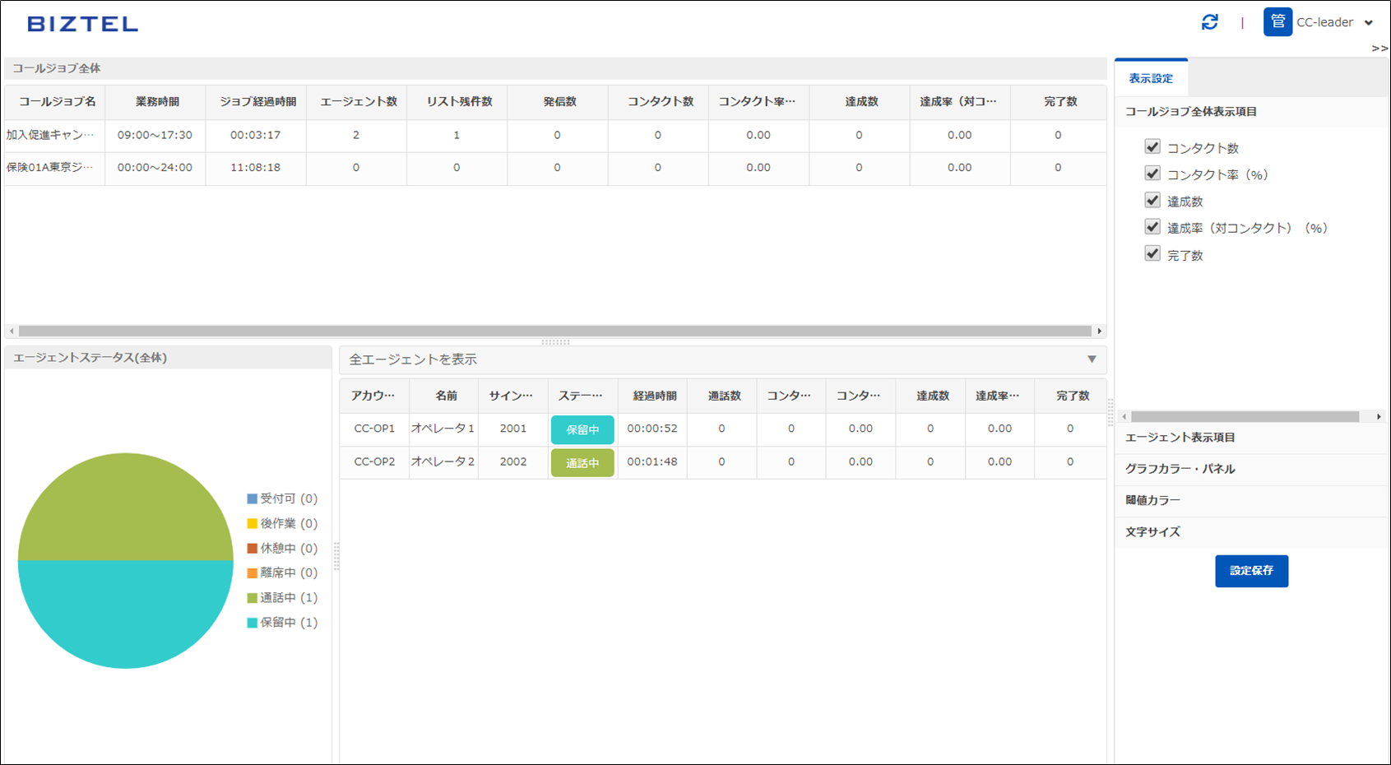Sort by the 経過時間 column header
This screenshot has width=1391, height=765.
coord(655,396)
